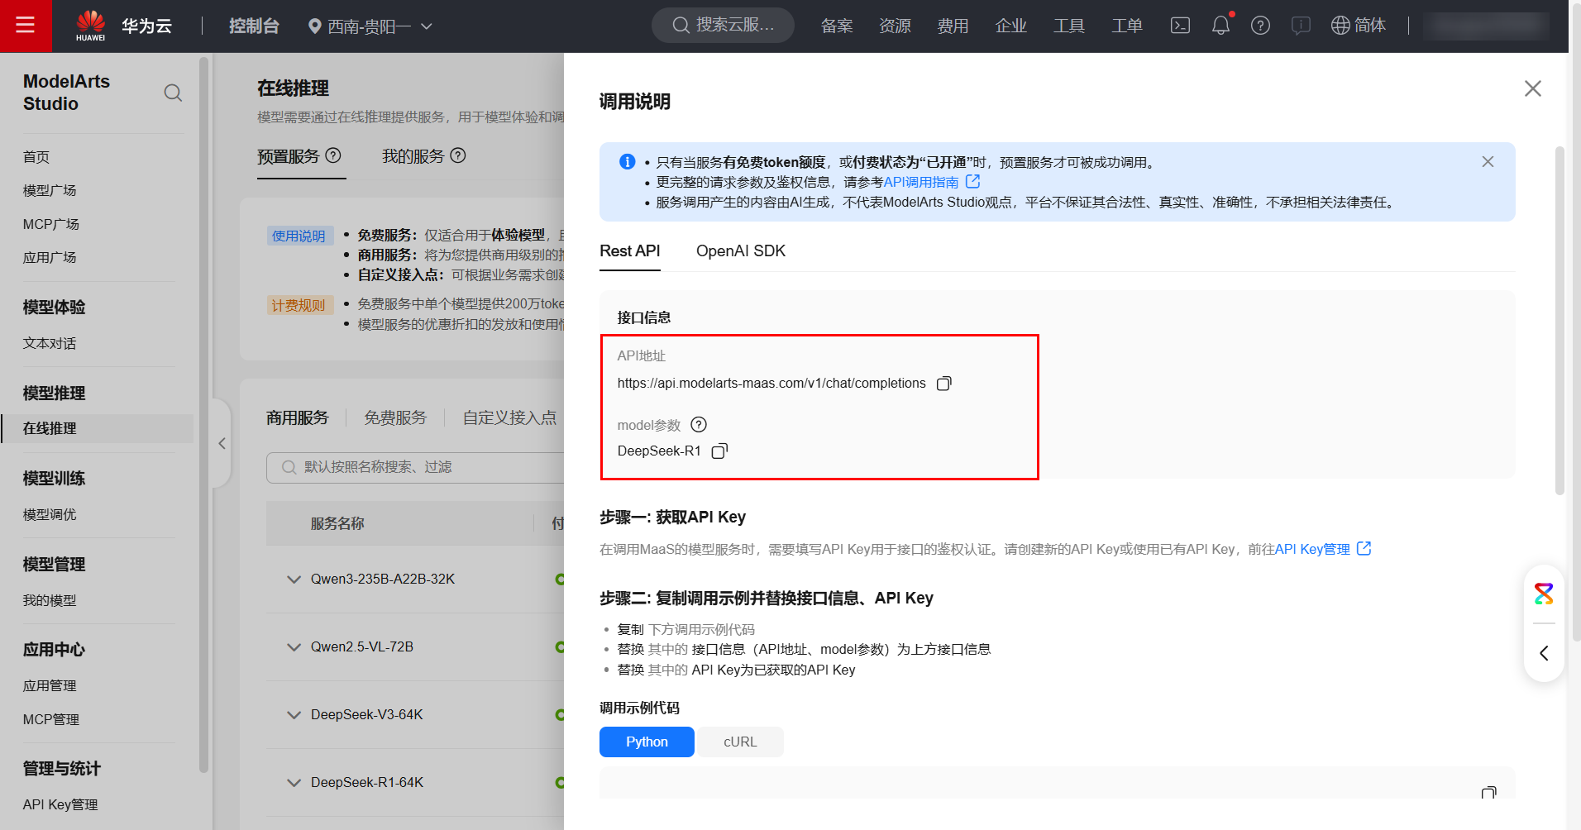Image resolution: width=1581 pixels, height=830 pixels.
Task: Click the language globe 简体 selector
Action: 1359,26
